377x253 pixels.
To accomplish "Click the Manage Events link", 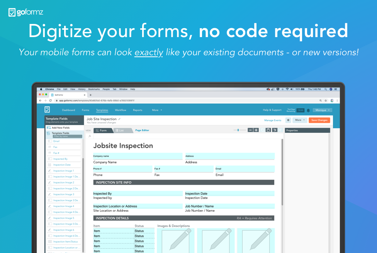I will pos(273,120).
